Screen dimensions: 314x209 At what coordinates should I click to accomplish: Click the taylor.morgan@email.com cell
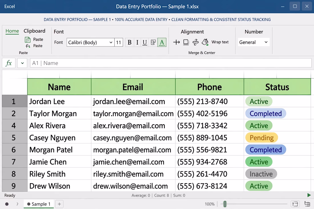[x=133, y=113]
